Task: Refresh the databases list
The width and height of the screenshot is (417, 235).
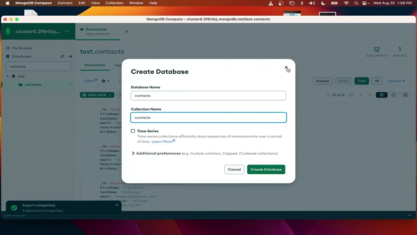Action: [63, 56]
